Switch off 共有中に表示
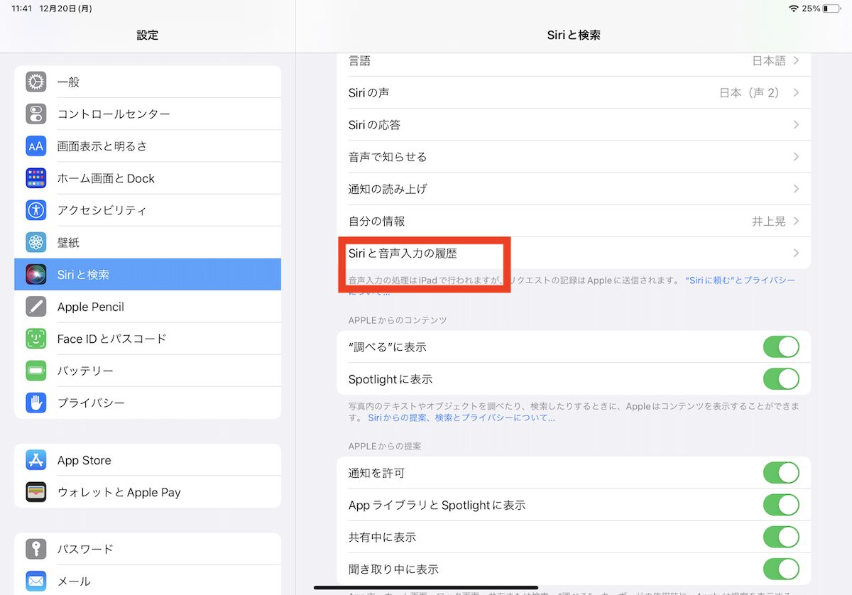 [x=781, y=537]
